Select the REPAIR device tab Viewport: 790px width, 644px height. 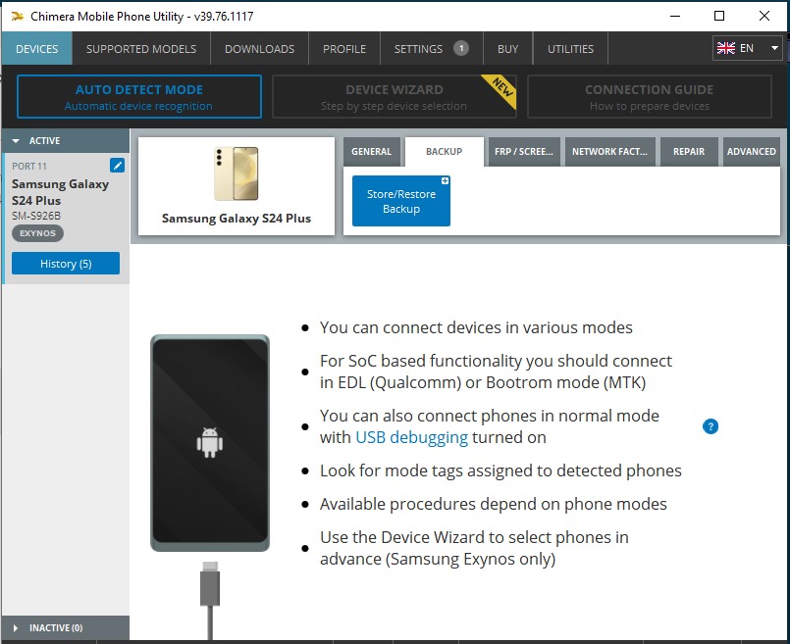pyautogui.click(x=689, y=151)
